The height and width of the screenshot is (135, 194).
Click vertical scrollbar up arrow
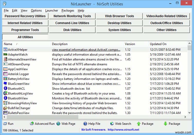(x=189, y=43)
